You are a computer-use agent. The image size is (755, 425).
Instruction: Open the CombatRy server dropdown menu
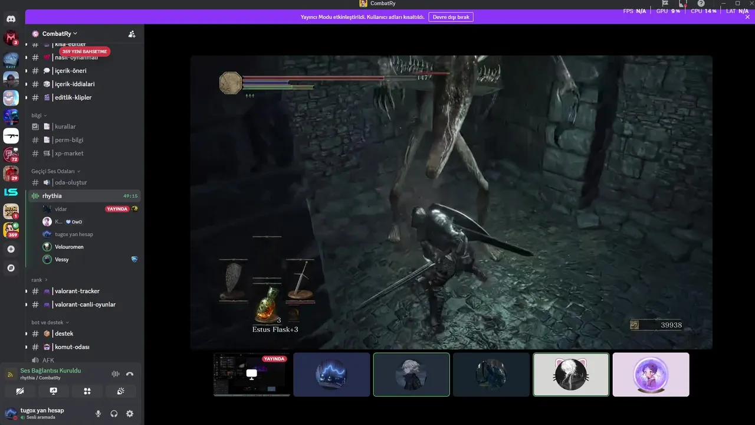(60, 34)
